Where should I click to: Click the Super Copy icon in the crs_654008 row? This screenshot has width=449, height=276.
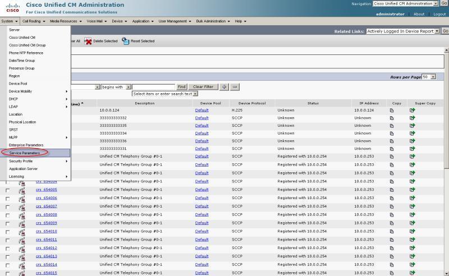click(x=412, y=214)
